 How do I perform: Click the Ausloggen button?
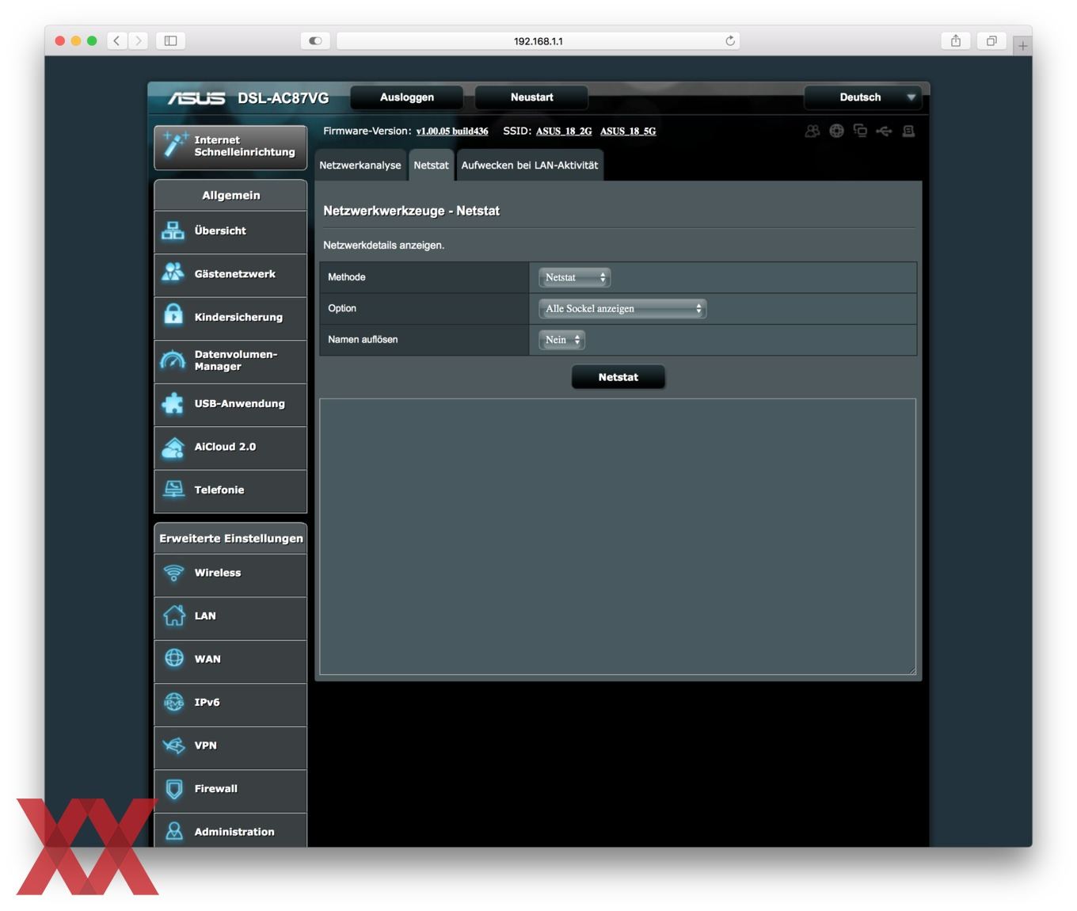(407, 97)
